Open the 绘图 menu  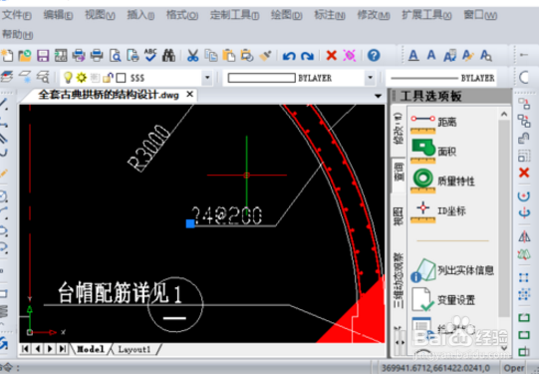point(286,15)
